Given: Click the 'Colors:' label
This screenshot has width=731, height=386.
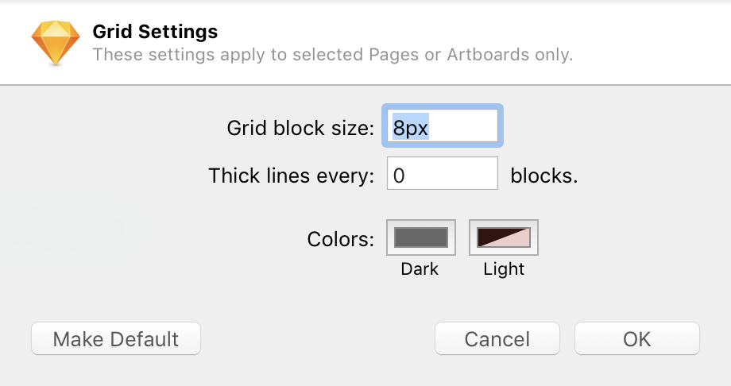Looking at the screenshot, I should pyautogui.click(x=340, y=238).
